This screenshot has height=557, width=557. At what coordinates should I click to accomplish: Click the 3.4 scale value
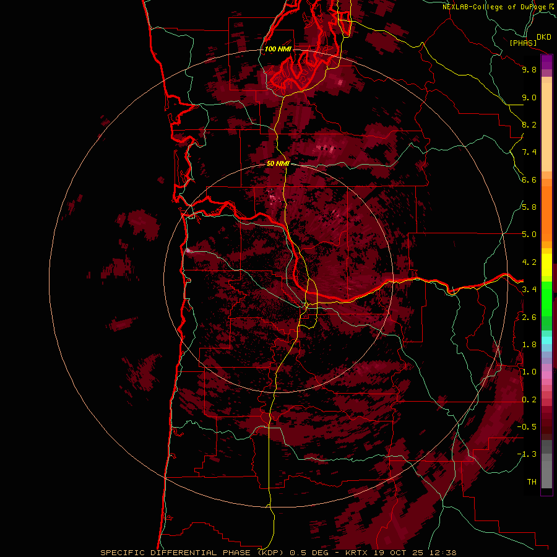(x=529, y=290)
